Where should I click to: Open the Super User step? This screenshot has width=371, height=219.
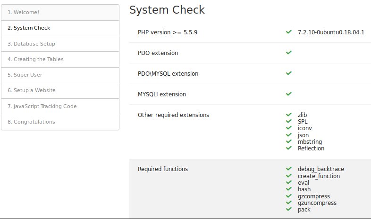coord(60,75)
